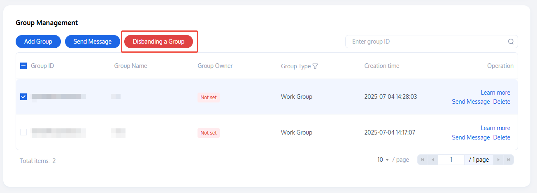Go to the previous page

(432, 160)
